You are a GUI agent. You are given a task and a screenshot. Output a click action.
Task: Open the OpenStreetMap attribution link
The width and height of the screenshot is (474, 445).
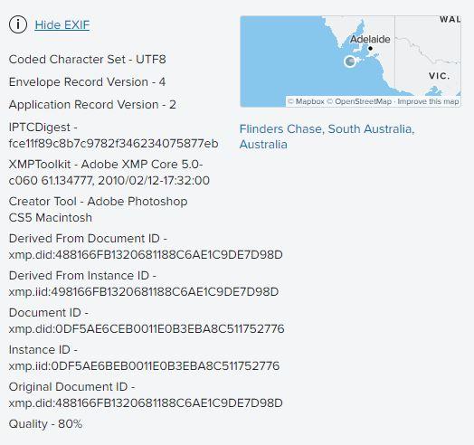pos(359,101)
